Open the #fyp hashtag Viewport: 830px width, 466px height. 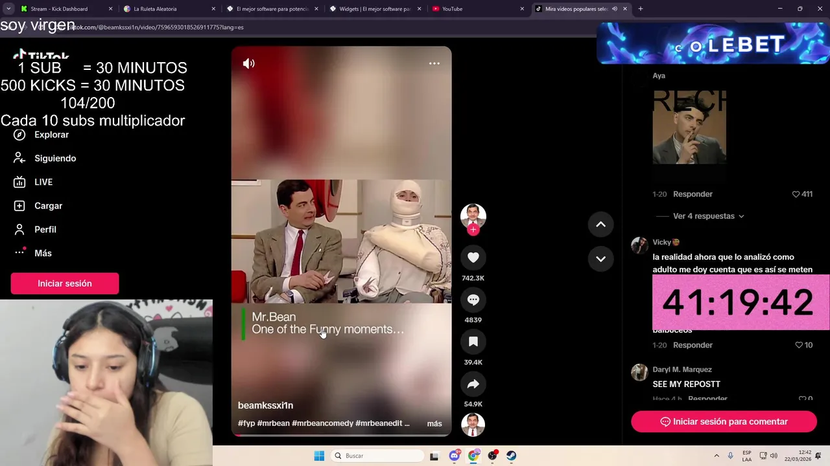(246, 423)
